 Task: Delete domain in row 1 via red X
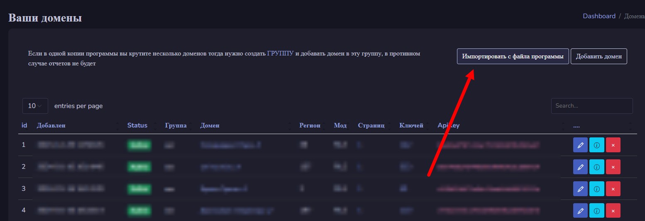(613, 145)
